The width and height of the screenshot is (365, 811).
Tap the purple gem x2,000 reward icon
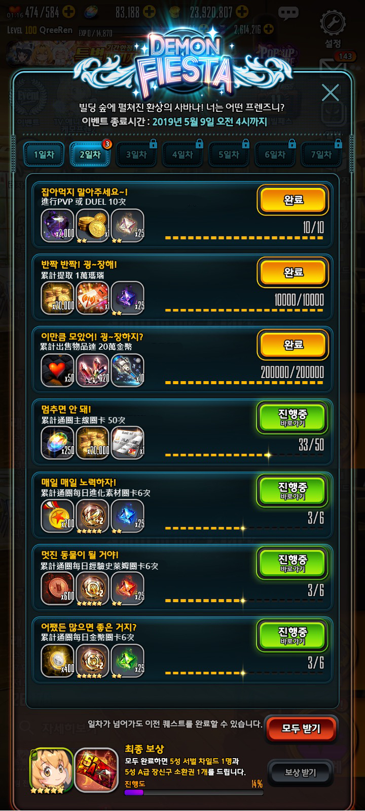[x=57, y=226]
